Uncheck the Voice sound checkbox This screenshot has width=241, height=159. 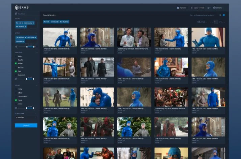16,100
